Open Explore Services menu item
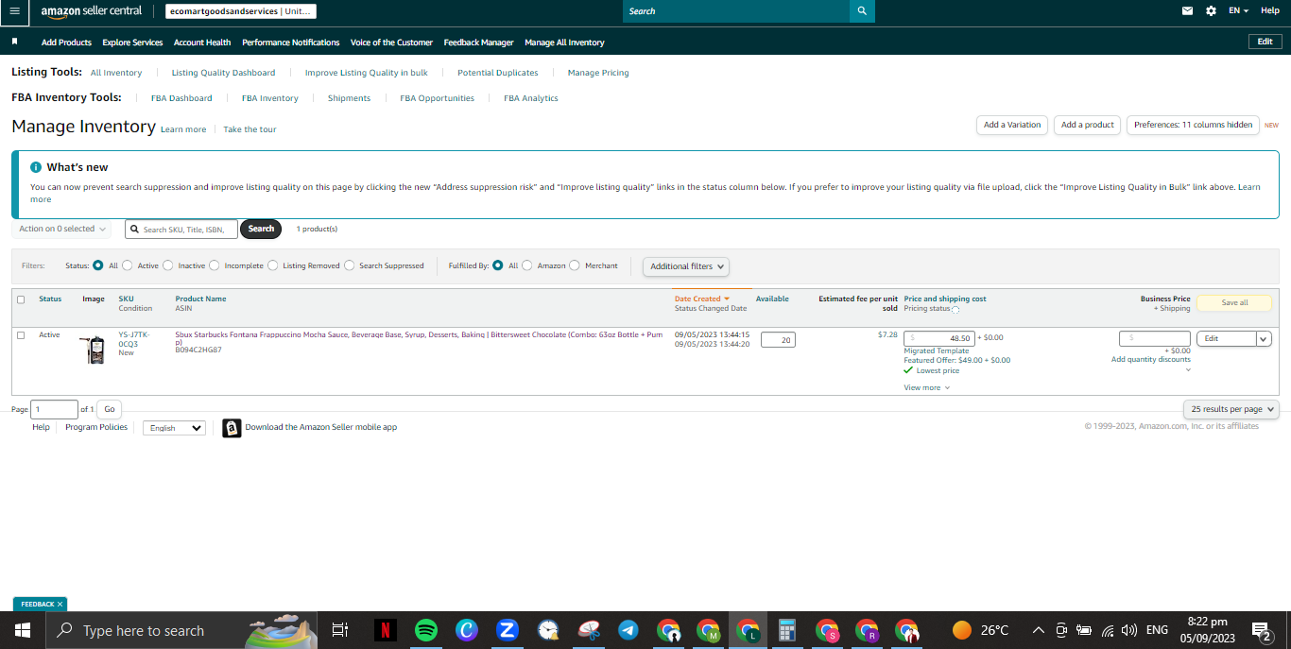This screenshot has height=649, width=1291. pyautogui.click(x=132, y=43)
